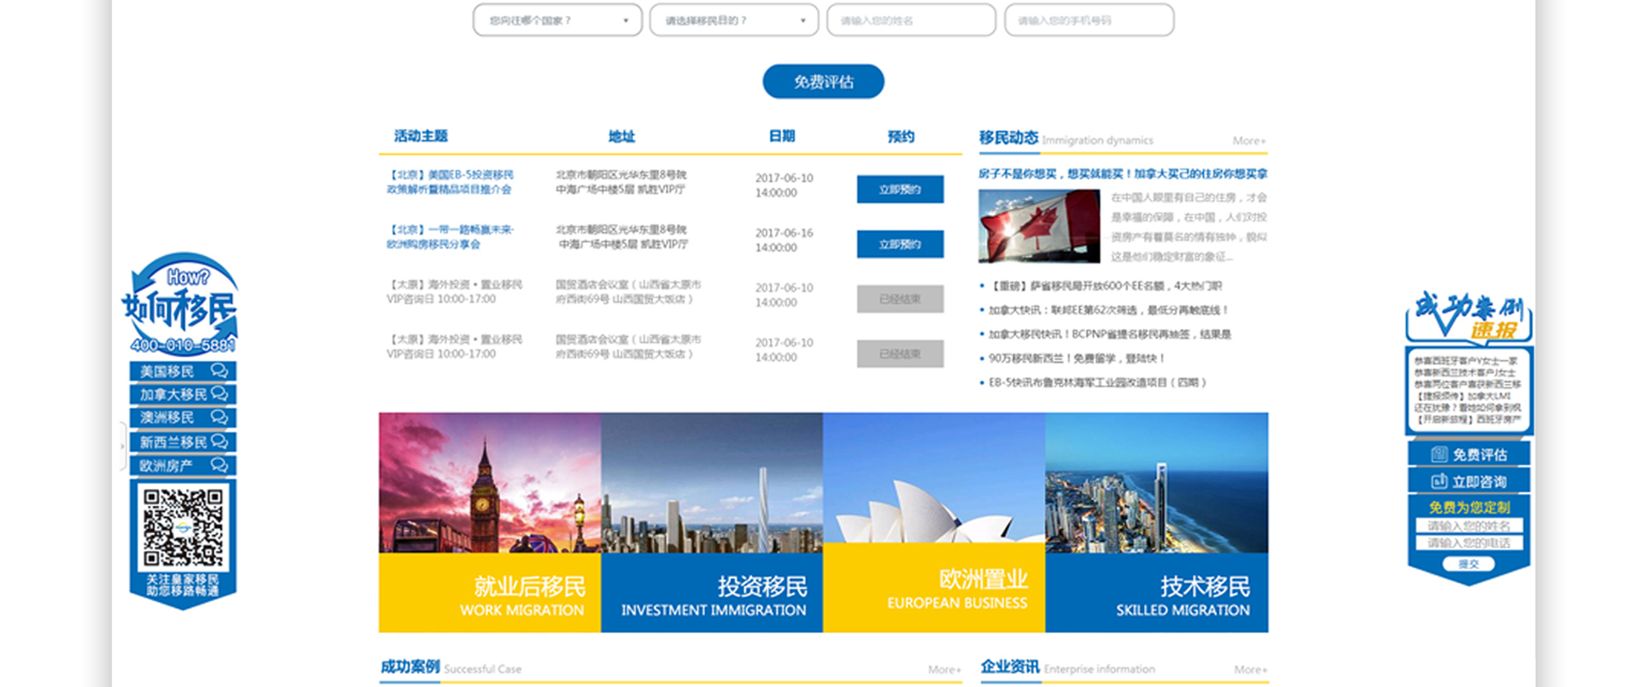Click chat icon beside 加拿大移民
Image resolution: width=1650 pixels, height=687 pixels.
(219, 393)
